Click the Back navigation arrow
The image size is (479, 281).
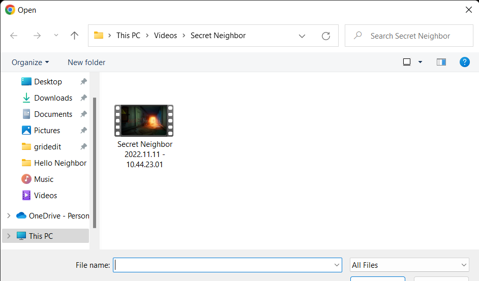click(x=14, y=36)
